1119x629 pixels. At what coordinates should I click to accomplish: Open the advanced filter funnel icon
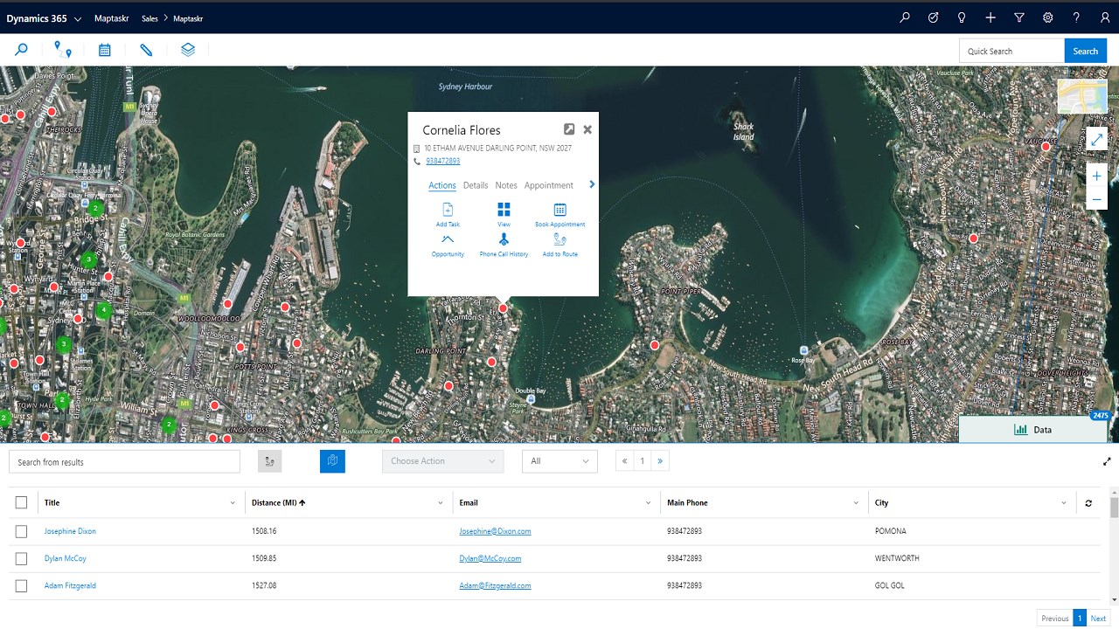tap(1019, 17)
